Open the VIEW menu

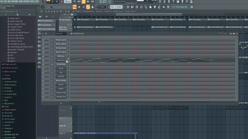21,2
